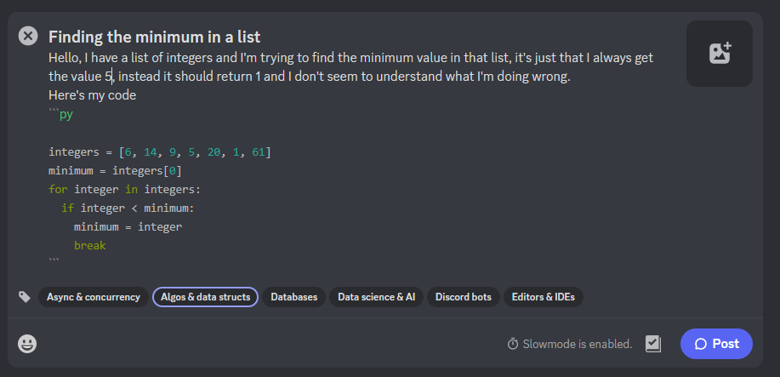Image resolution: width=780 pixels, height=377 pixels.
Task: Click the 'Slowmode is enabled.' text
Action: [x=577, y=345]
